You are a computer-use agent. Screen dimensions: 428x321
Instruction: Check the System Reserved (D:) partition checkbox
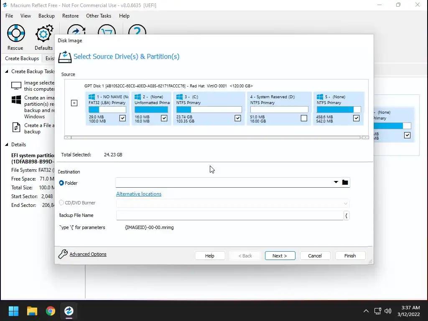(304, 118)
